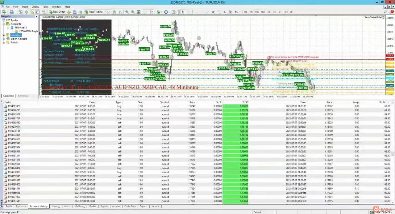Open the search magnifier icon
Screen dimensions: 395x214
pyautogui.click(x=385, y=11)
